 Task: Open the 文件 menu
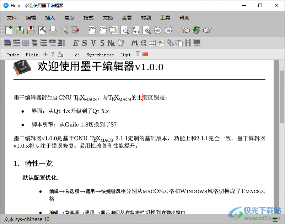(x=12, y=18)
